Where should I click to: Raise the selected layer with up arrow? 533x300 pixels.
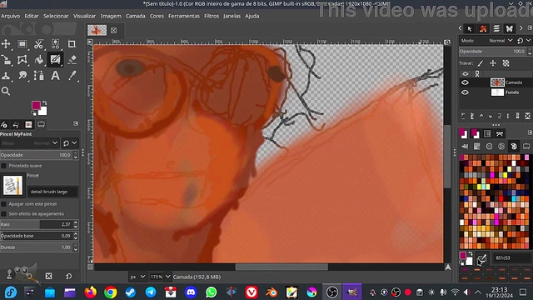click(x=481, y=116)
